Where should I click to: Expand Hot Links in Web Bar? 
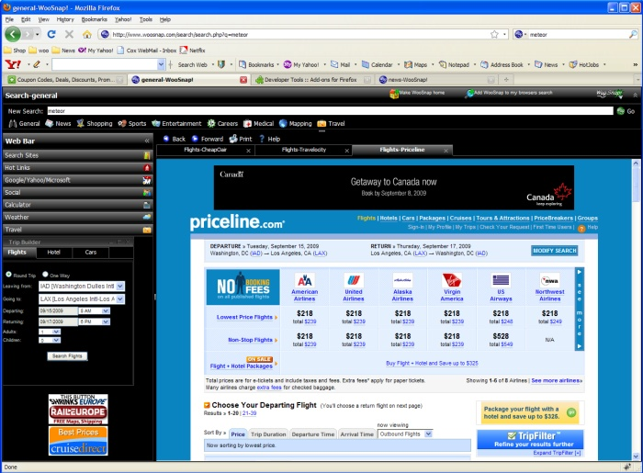77,168
